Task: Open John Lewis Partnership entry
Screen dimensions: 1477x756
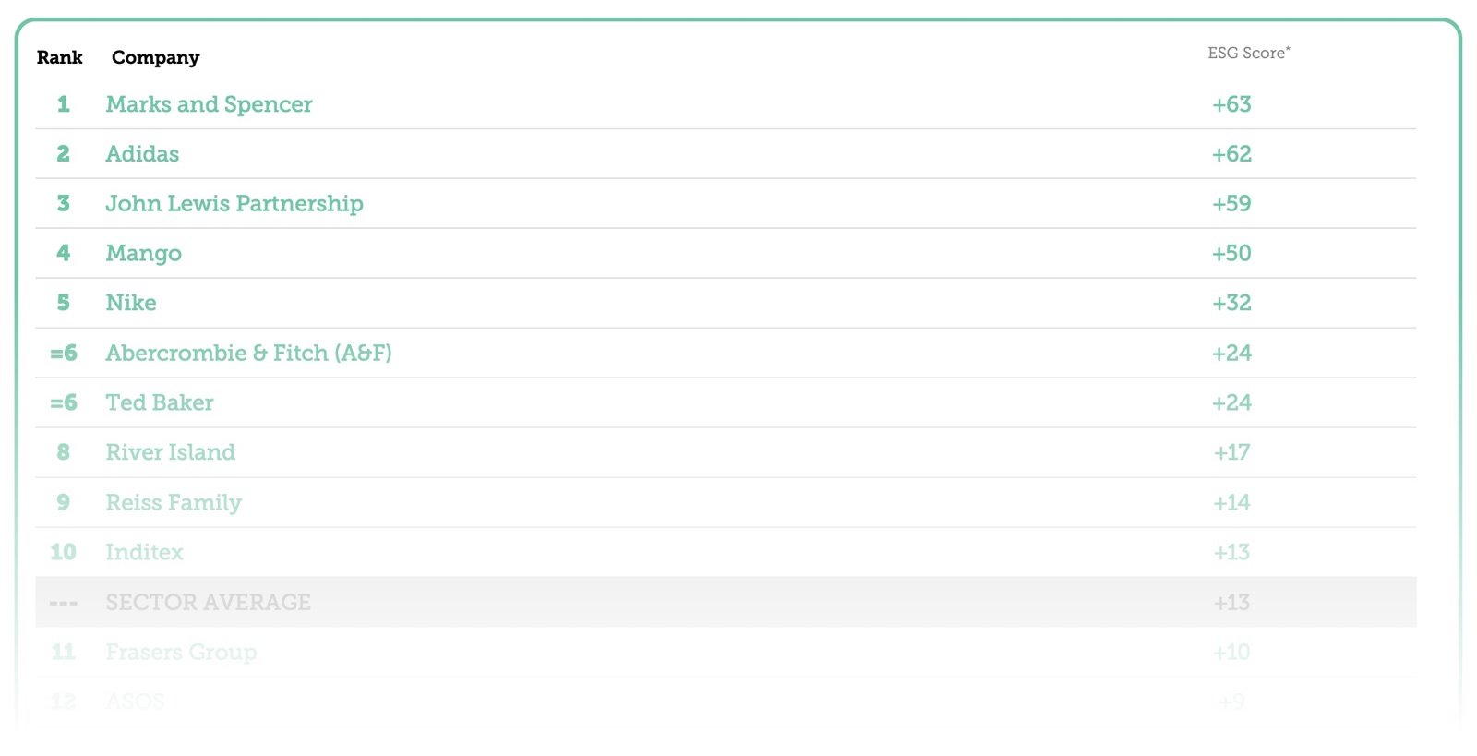Action: [234, 204]
